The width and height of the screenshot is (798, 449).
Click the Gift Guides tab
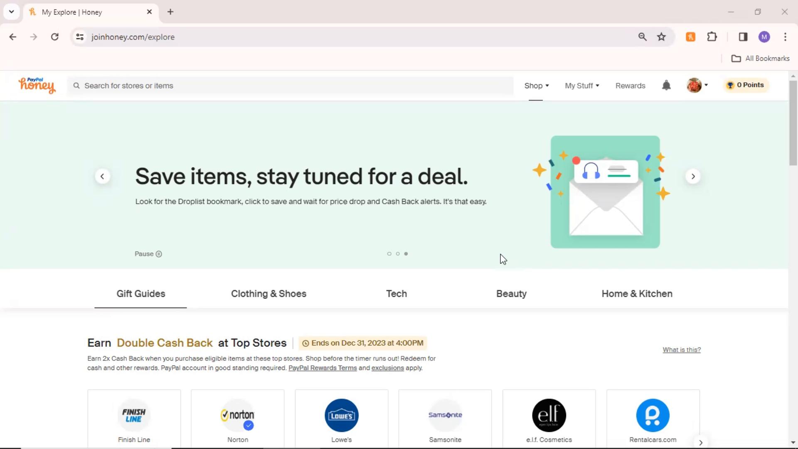pos(140,293)
